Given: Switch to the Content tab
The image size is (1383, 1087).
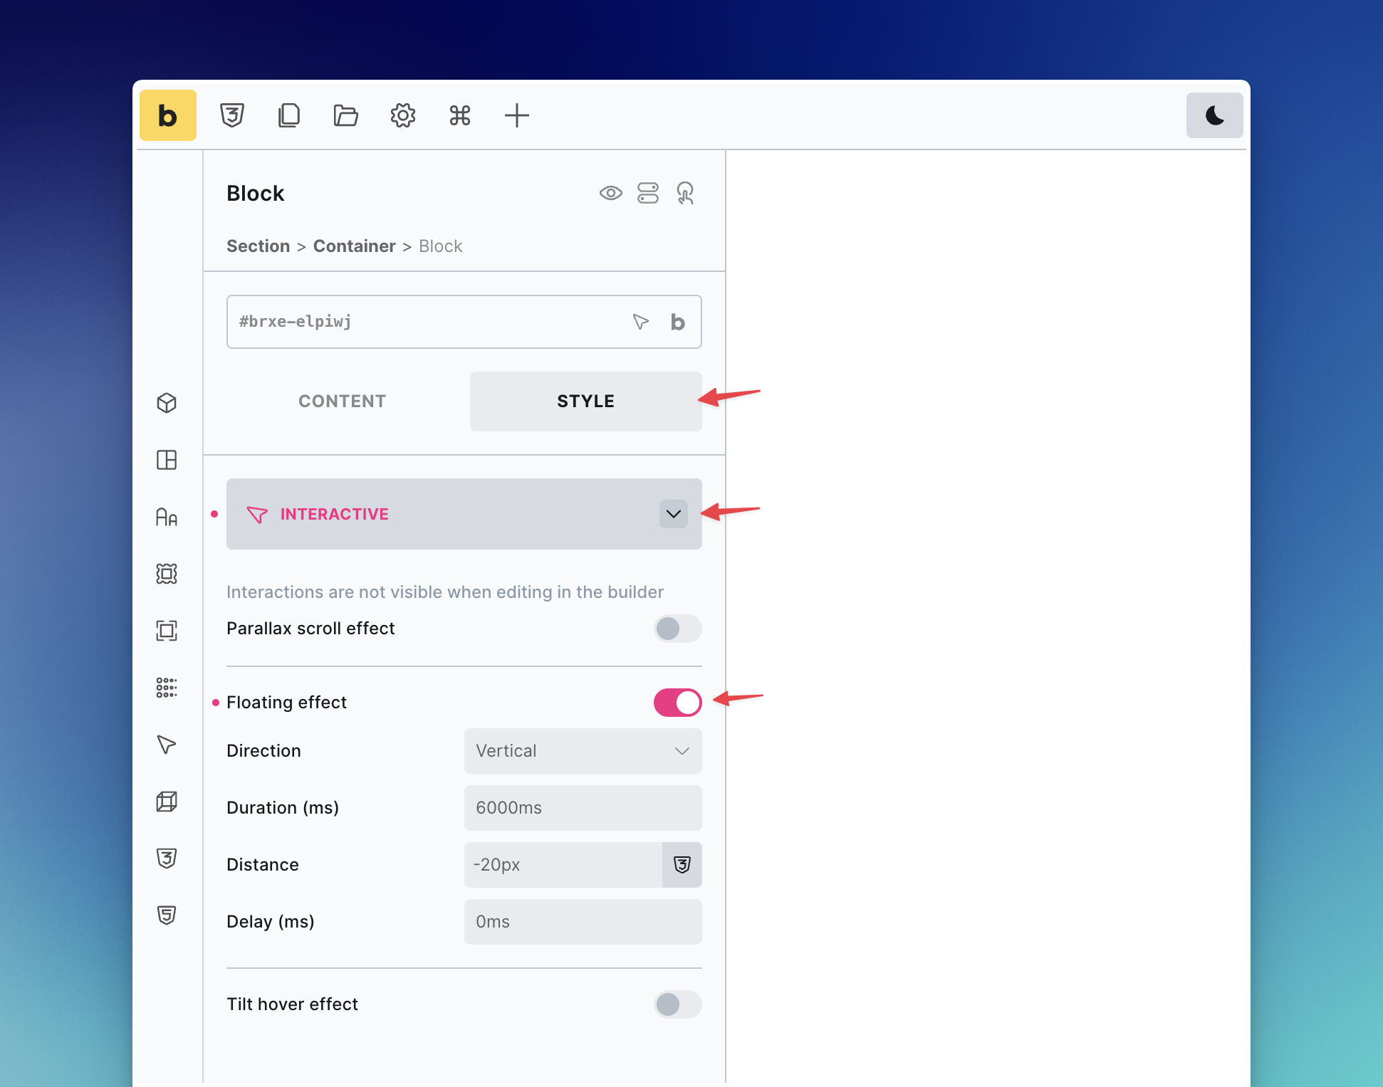Looking at the screenshot, I should 342,401.
